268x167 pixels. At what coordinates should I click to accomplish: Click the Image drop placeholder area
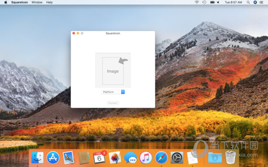pyautogui.click(x=113, y=70)
